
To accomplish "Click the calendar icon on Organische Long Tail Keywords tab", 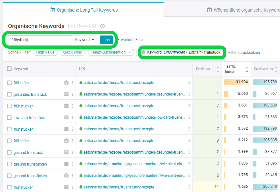I will tap(53, 10).
